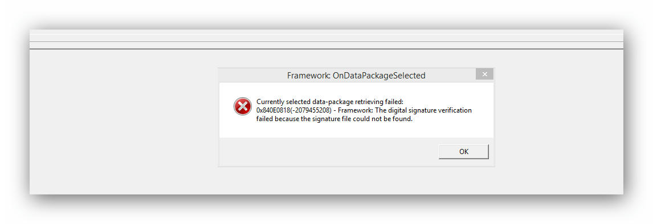Viewport: 653px width, 224px height.
Task: Click the red error cross icon
Action: (x=242, y=106)
